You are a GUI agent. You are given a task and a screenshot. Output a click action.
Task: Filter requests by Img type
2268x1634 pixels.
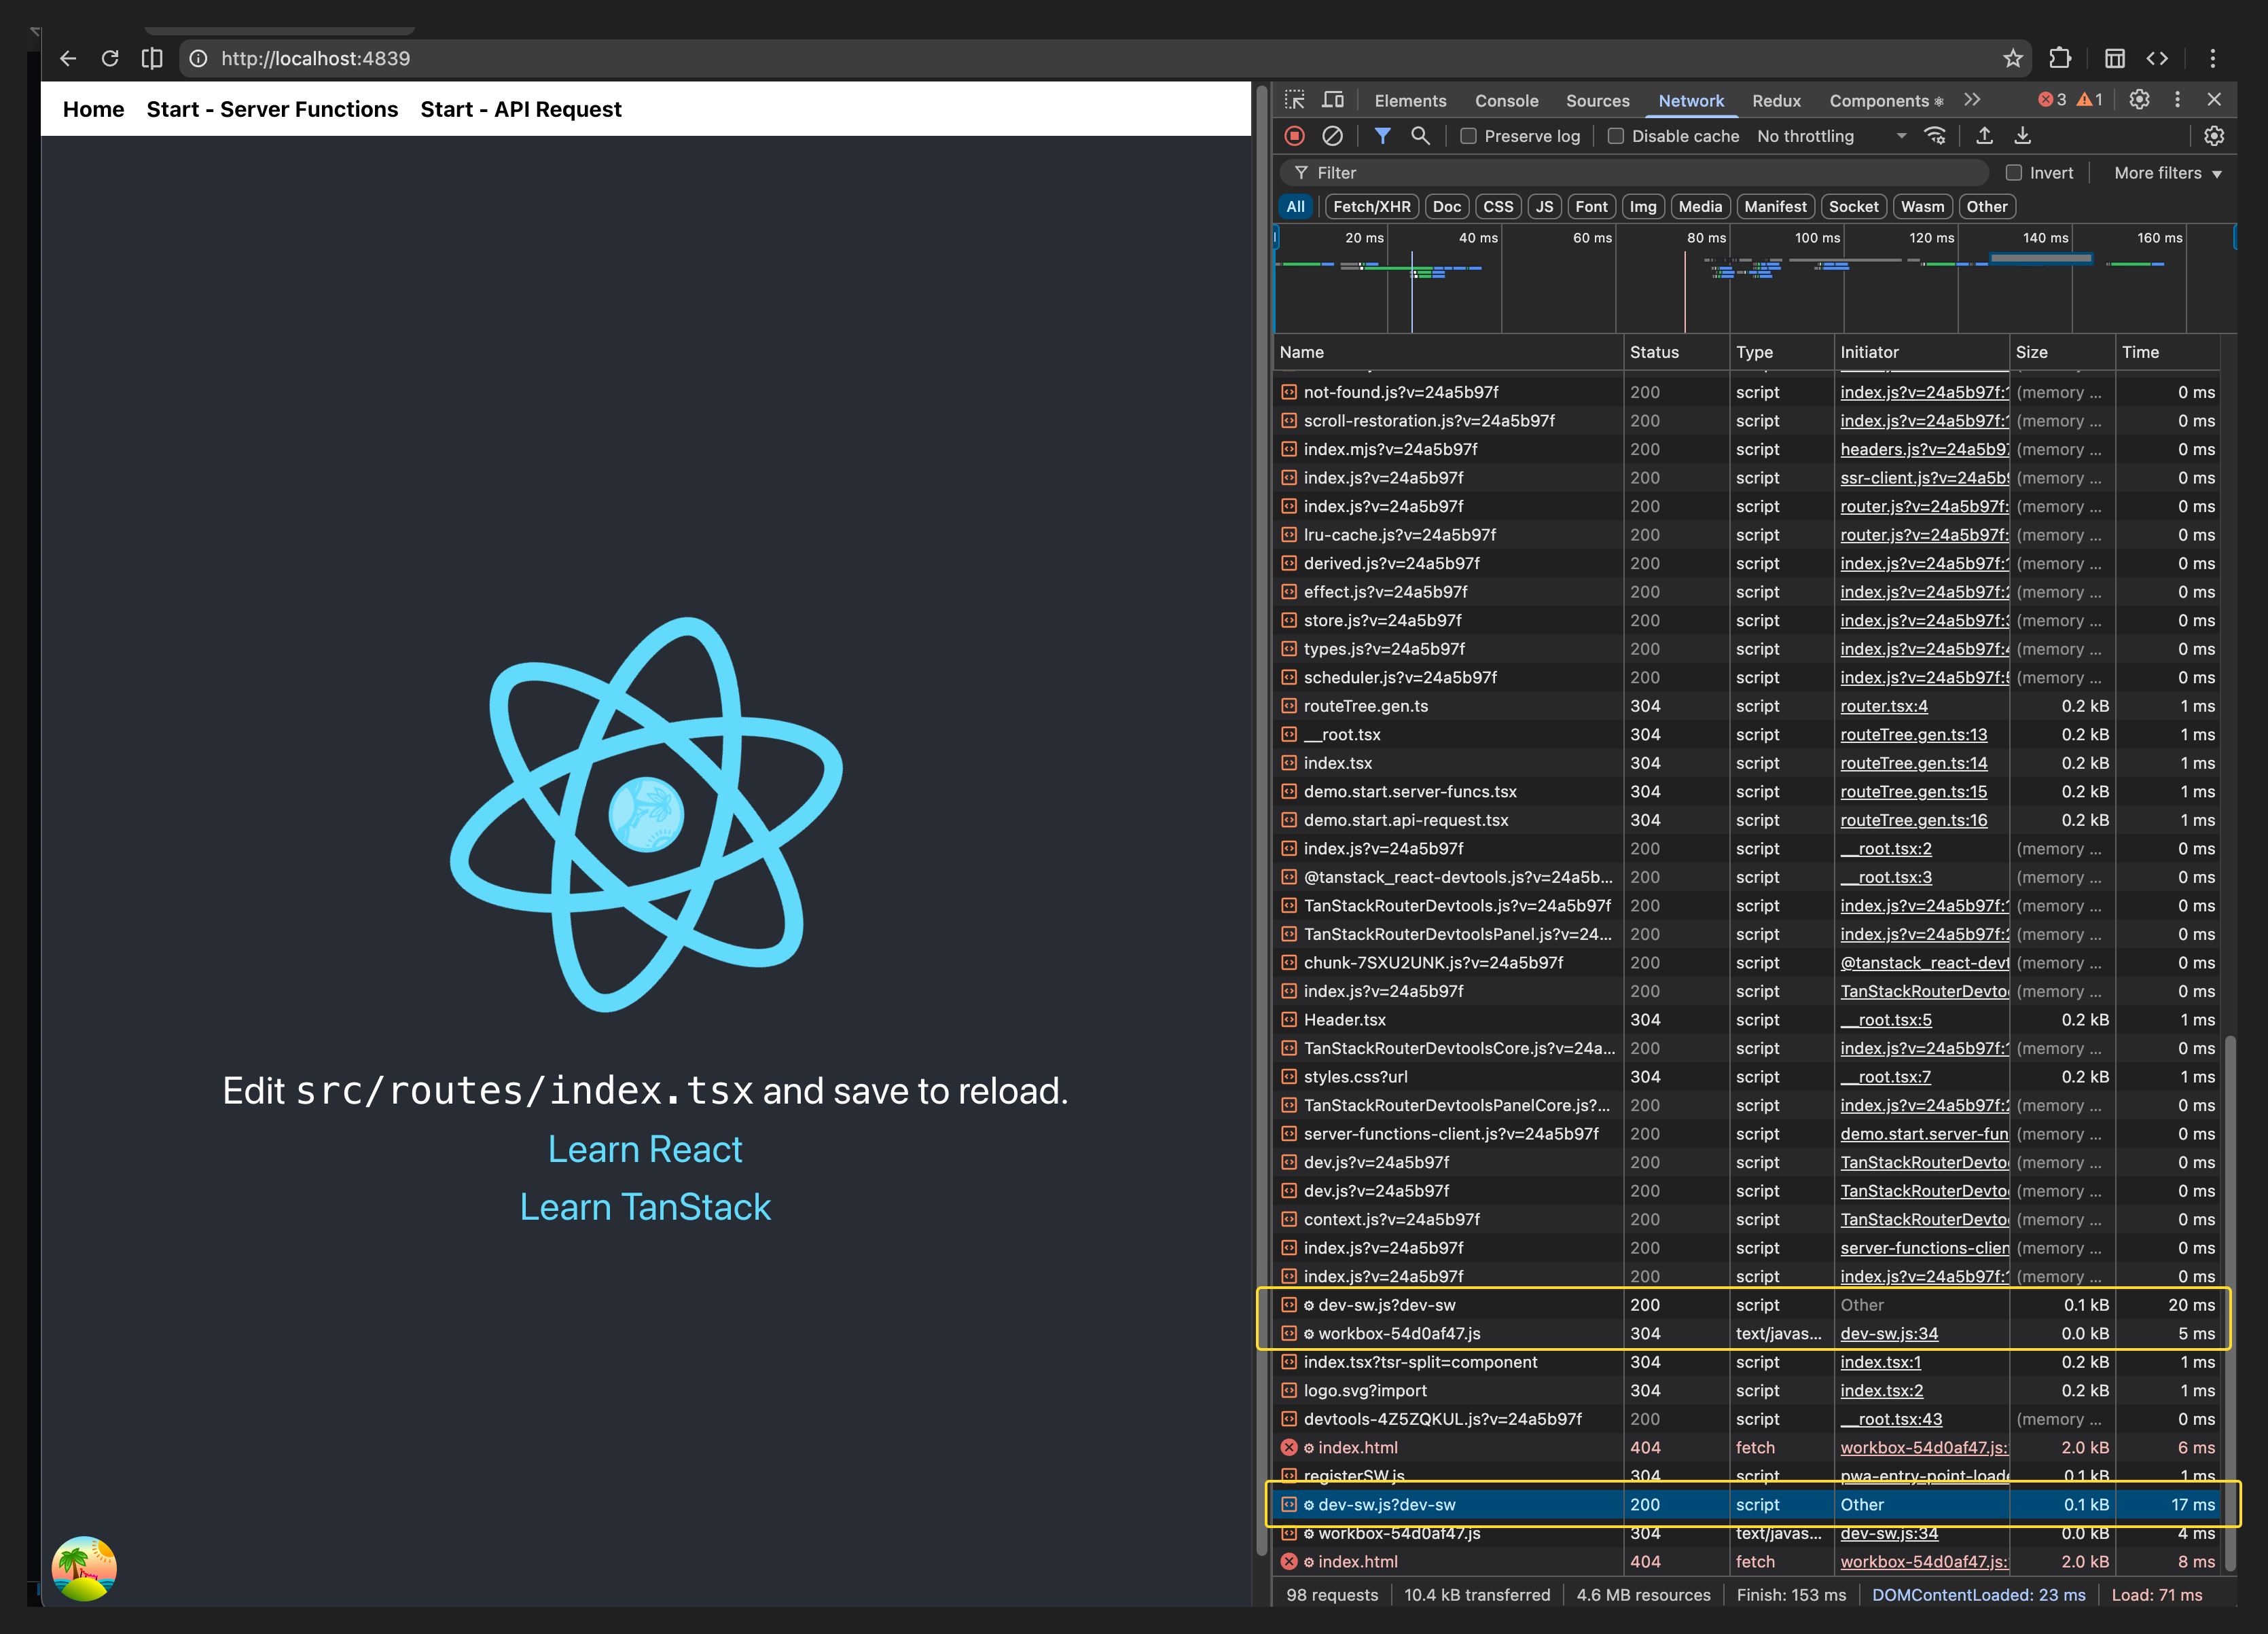coord(1642,207)
